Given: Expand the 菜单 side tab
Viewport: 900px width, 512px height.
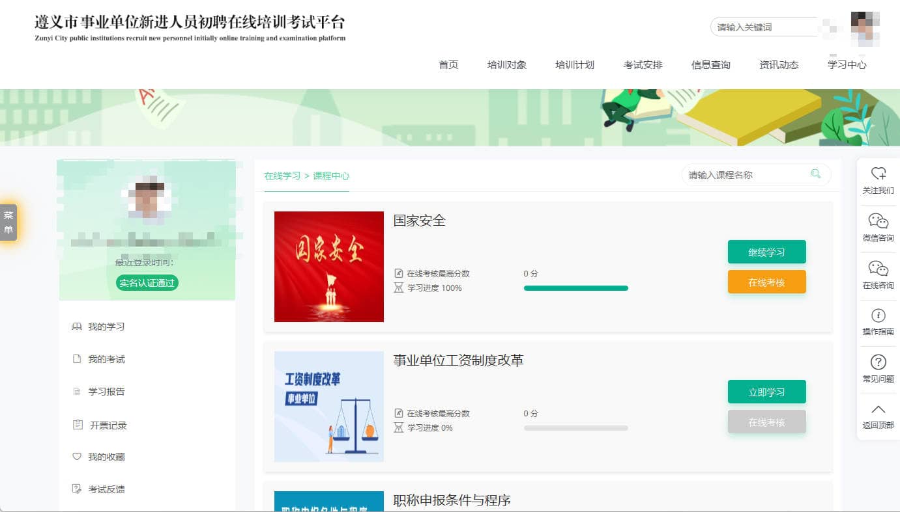Looking at the screenshot, I should click(x=8, y=222).
